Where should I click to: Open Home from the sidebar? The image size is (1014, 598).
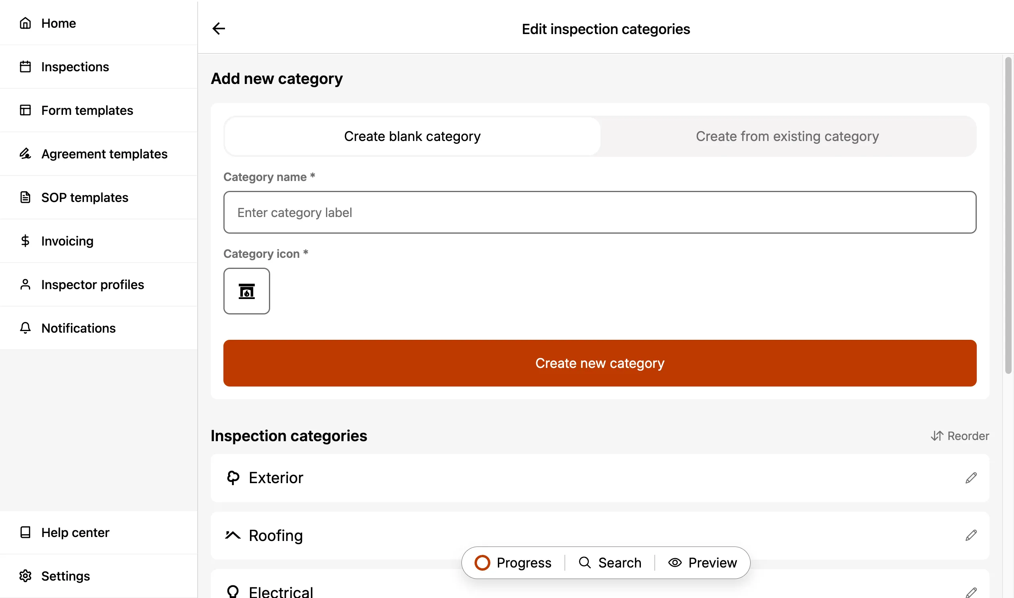tap(98, 23)
